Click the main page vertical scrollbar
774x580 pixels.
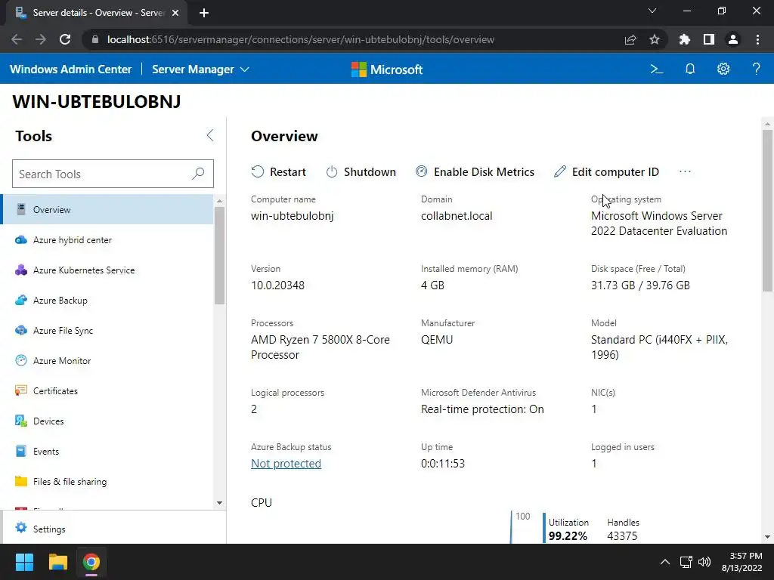click(x=767, y=210)
